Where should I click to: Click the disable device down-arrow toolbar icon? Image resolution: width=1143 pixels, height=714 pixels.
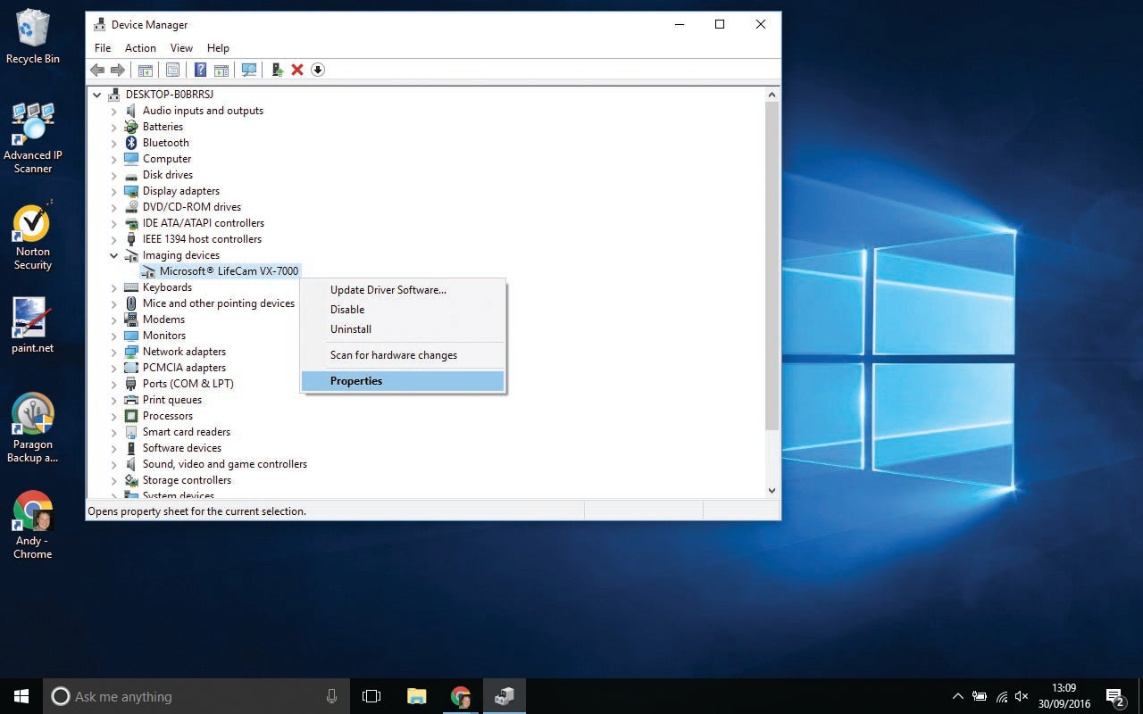(317, 70)
